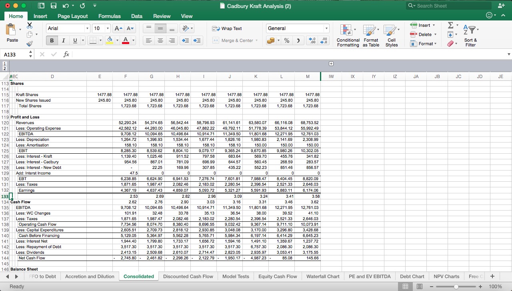Image resolution: width=512 pixels, height=291 pixels.
Task: Click the red font color swatch
Action: pyautogui.click(x=125, y=40)
